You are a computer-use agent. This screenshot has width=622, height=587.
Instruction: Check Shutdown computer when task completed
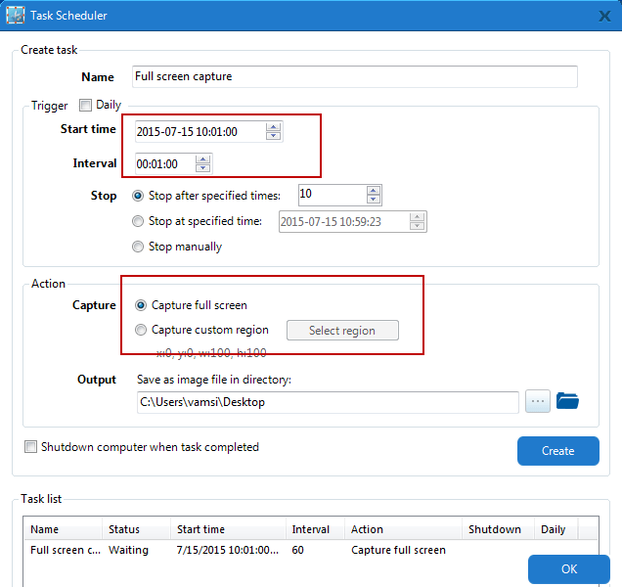click(30, 447)
